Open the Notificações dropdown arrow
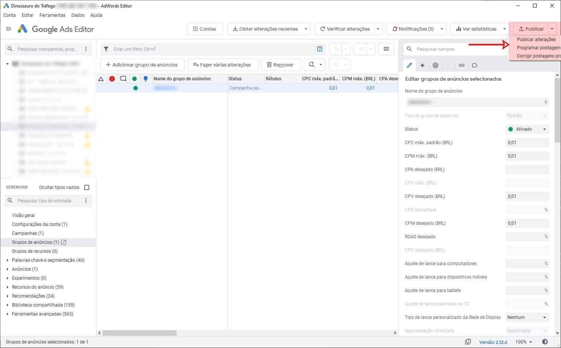Image resolution: width=561 pixels, height=348 pixels. [x=442, y=29]
